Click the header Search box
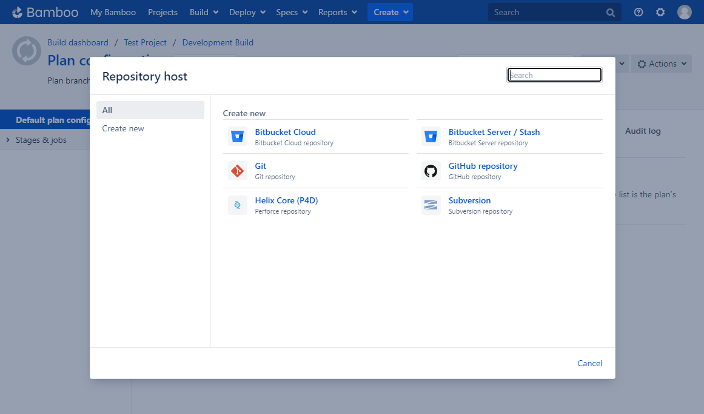 554,12
